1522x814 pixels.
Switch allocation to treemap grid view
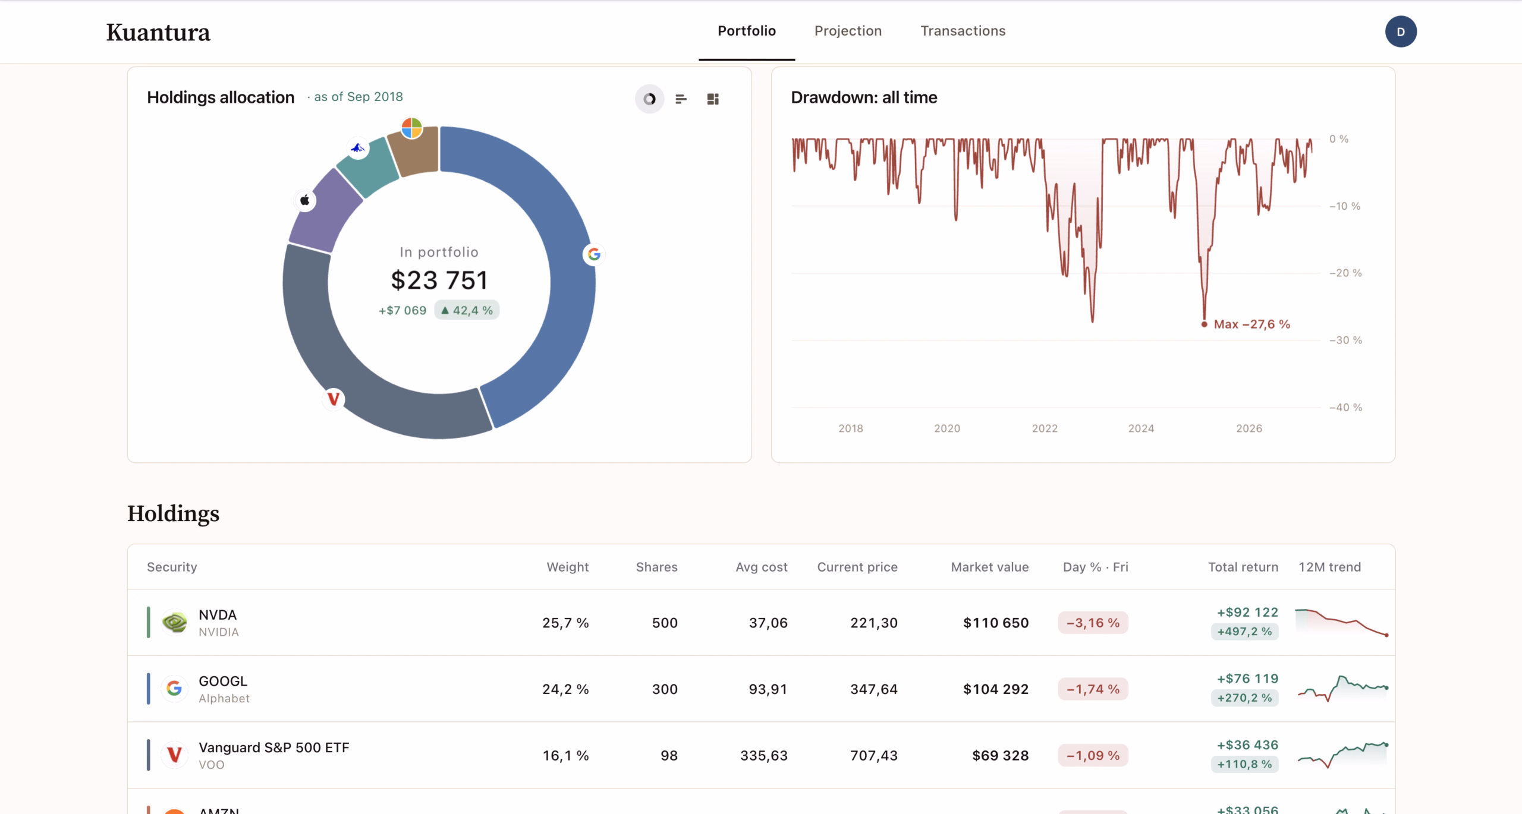point(713,99)
